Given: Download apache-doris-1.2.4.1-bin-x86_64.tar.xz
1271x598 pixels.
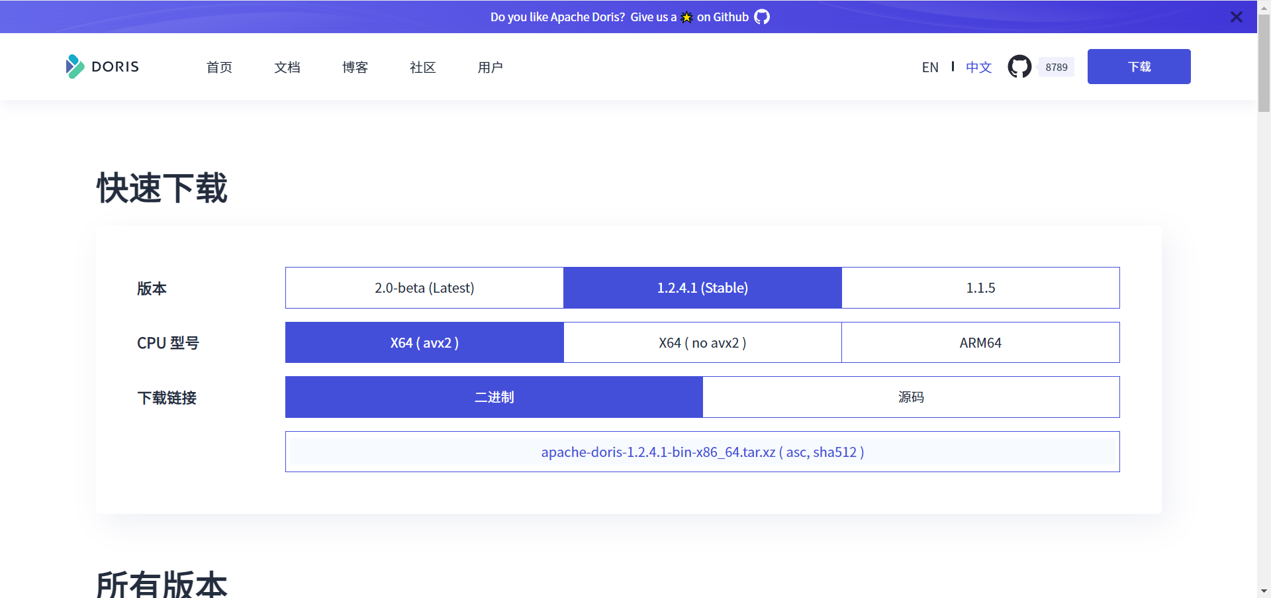Looking at the screenshot, I should point(658,452).
